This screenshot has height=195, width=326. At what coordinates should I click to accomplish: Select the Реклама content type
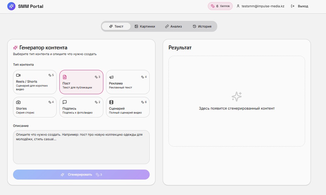(x=128, y=82)
